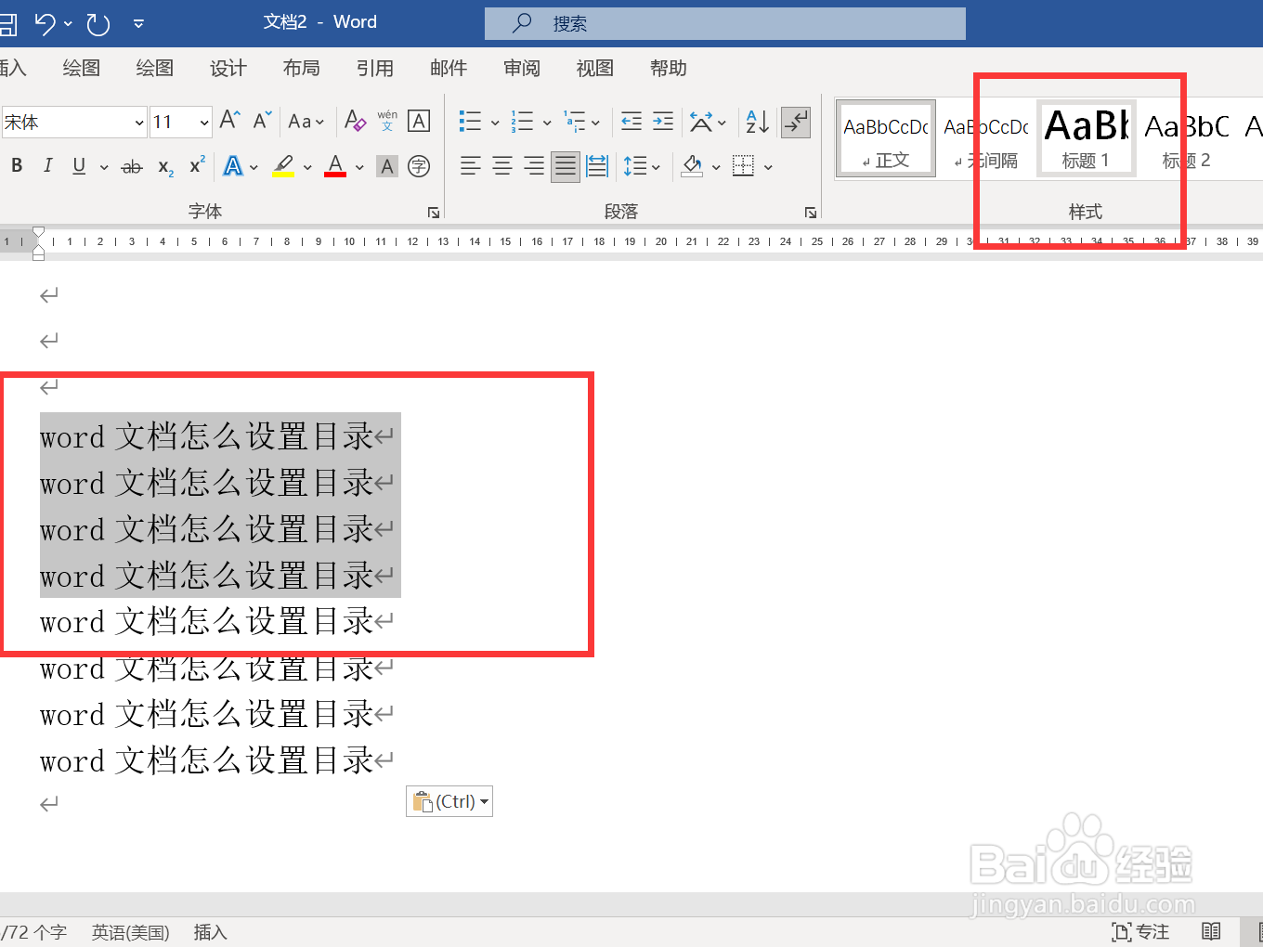Screen dimensions: 1263x947
Task: Apply 标题 1 style
Action: tap(1087, 139)
